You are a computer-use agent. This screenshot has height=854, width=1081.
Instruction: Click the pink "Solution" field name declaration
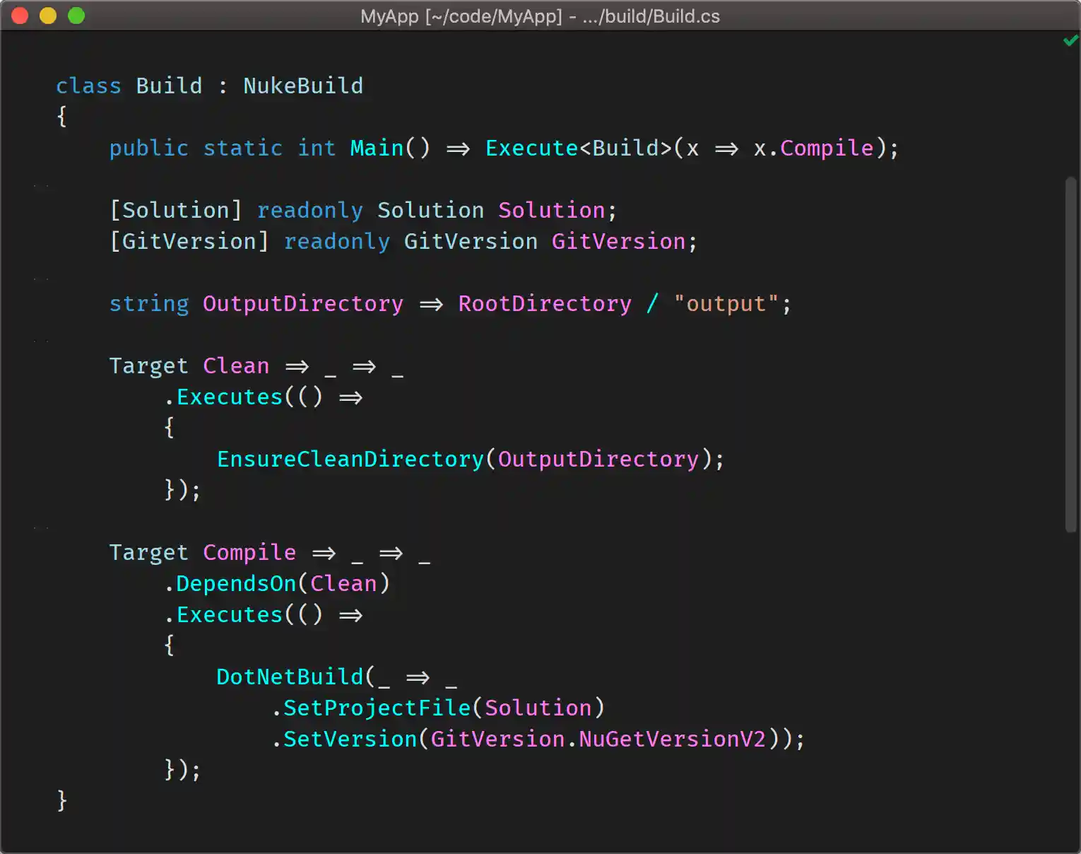click(x=552, y=211)
